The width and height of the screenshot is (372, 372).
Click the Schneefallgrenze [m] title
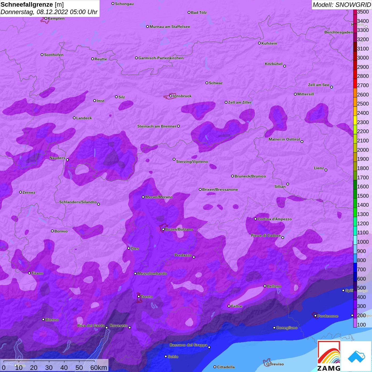(x=32, y=5)
